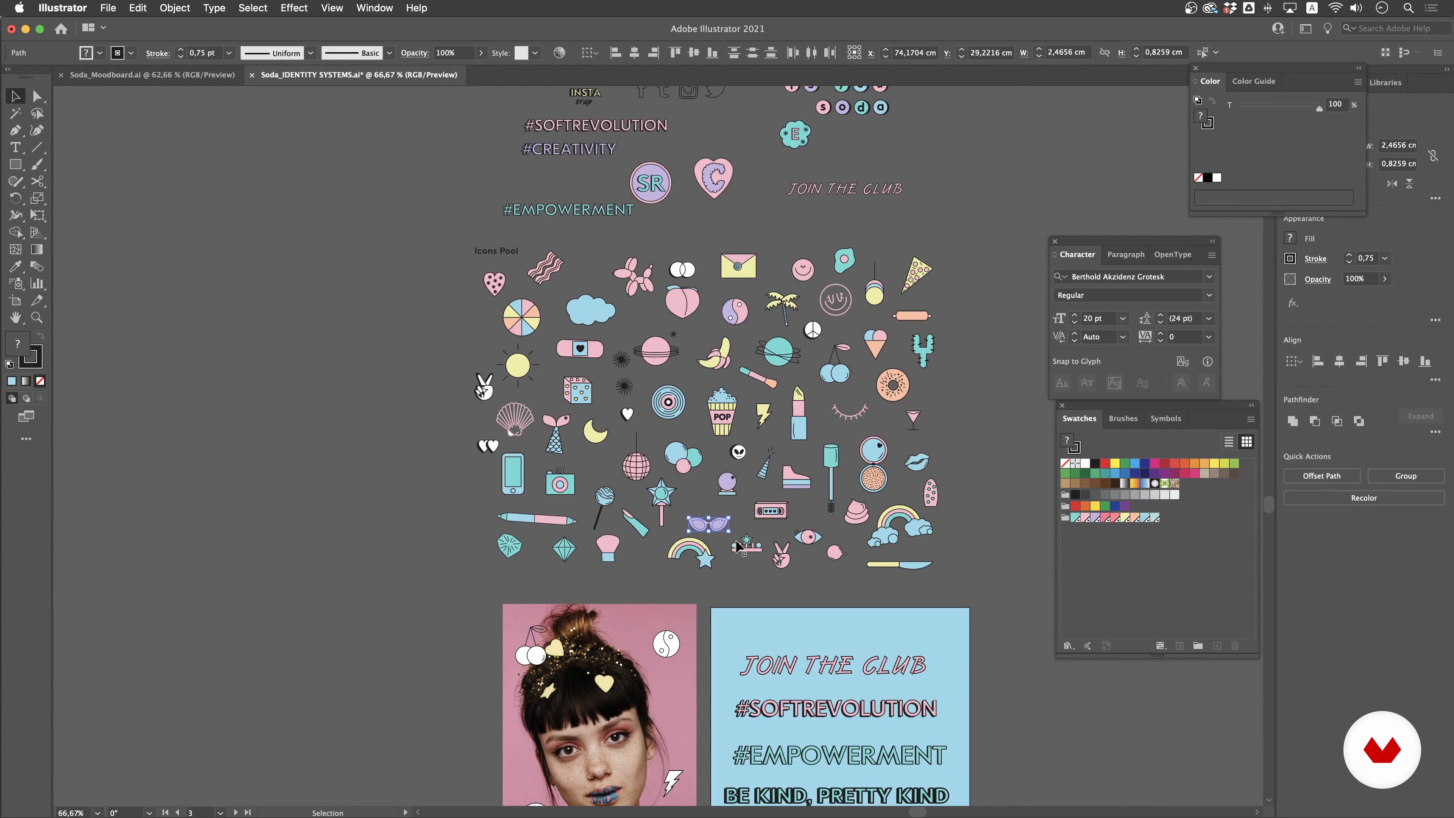Select the Scale tool
This screenshot has width=1454, height=818.
[x=37, y=198]
